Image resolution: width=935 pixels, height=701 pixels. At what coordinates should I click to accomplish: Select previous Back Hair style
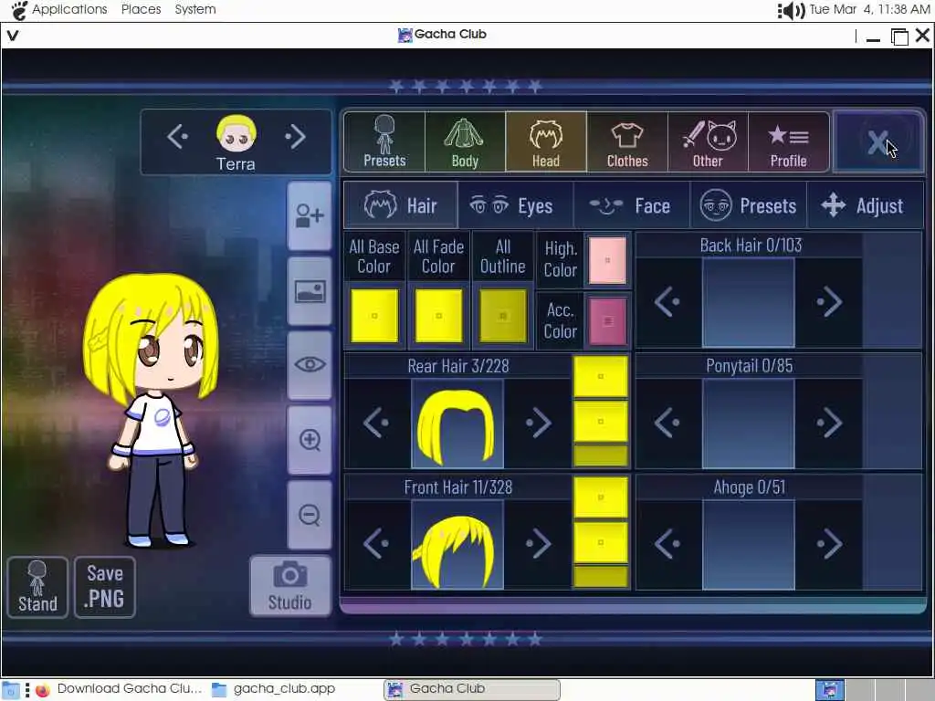pos(667,301)
